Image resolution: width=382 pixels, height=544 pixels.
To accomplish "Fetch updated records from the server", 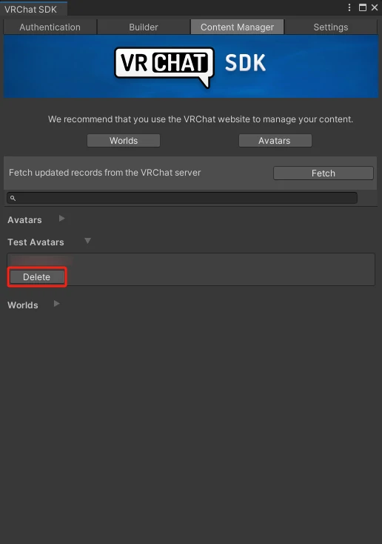I will (324, 173).
